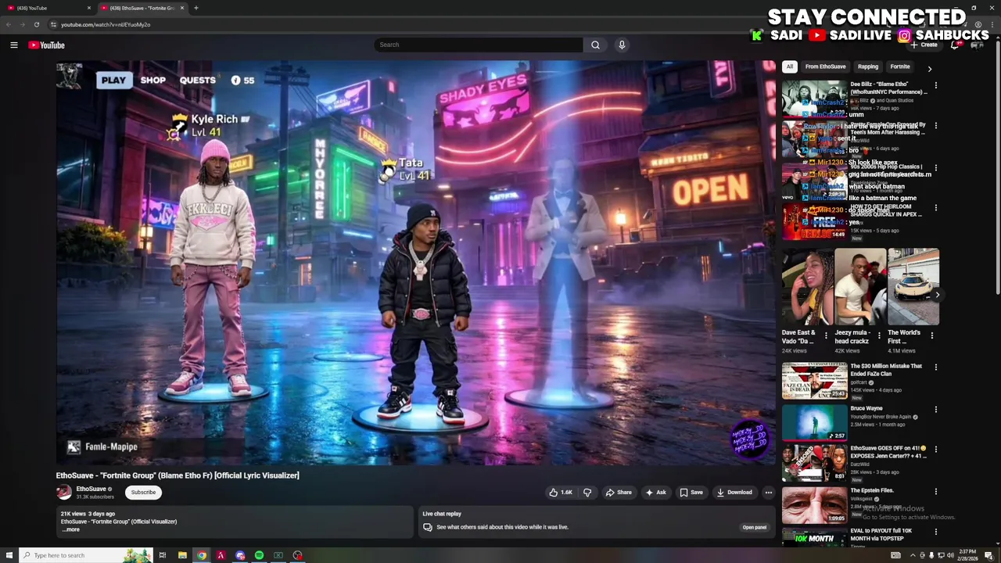1001x563 pixels.
Task: Open the EthoSuave channel avatar
Action: (64, 492)
